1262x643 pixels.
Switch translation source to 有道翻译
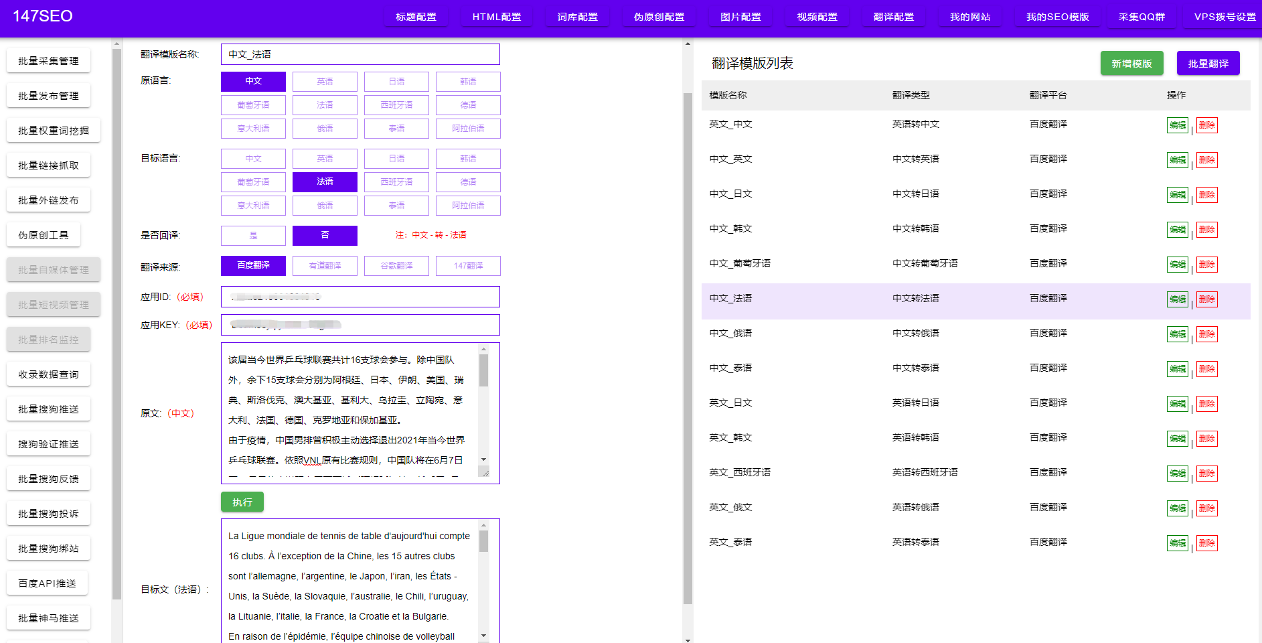tap(325, 265)
